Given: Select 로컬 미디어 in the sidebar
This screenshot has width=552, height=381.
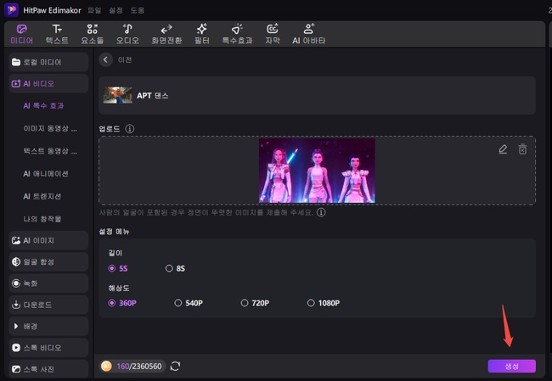Looking at the screenshot, I should tap(48, 62).
